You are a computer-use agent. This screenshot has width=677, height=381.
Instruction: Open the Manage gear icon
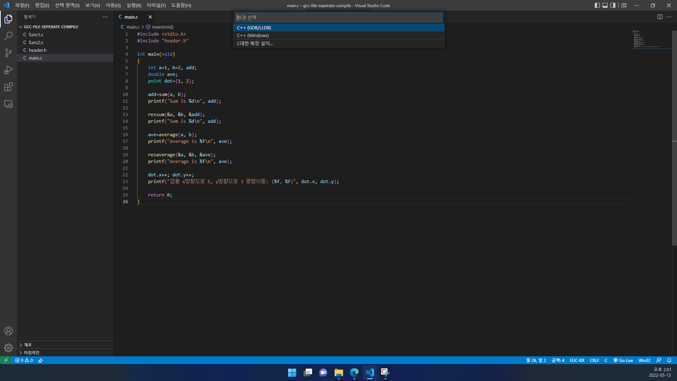pyautogui.click(x=8, y=348)
